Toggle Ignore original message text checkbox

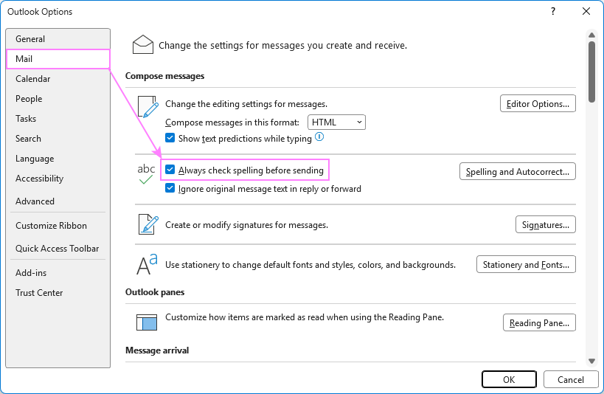click(170, 188)
